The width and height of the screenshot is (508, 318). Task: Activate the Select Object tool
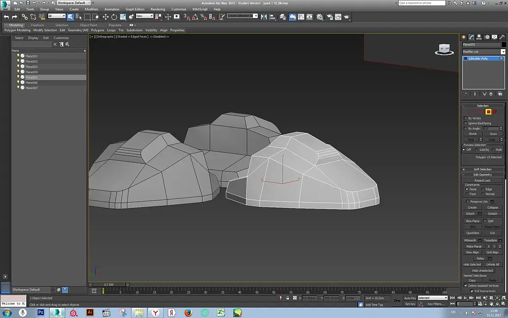70,17
